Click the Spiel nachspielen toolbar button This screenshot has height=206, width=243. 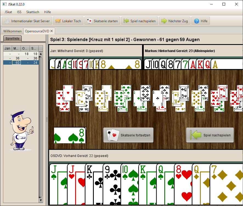(140, 21)
